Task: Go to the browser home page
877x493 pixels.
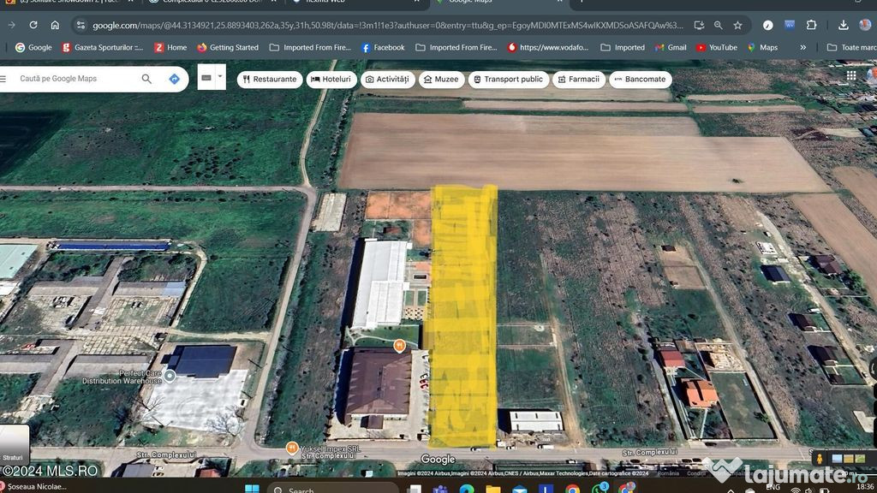Action: pyautogui.click(x=55, y=25)
